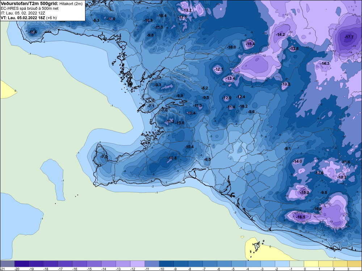This screenshot has height=271, width=362.
Task: Click the -9.3 temperature label
Action: (158, 85)
